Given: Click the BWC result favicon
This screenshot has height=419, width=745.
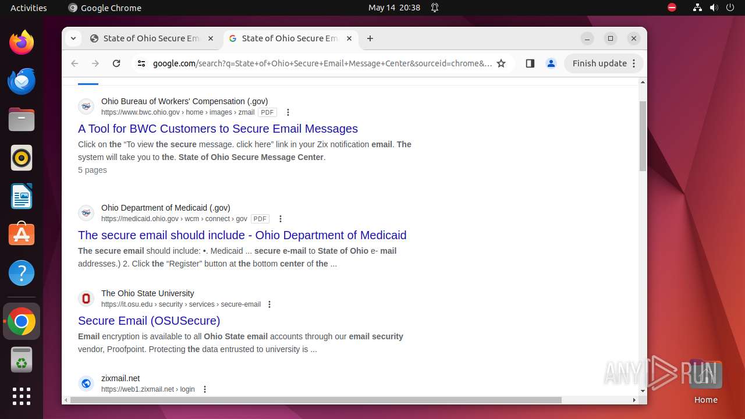Looking at the screenshot, I should click(x=86, y=106).
